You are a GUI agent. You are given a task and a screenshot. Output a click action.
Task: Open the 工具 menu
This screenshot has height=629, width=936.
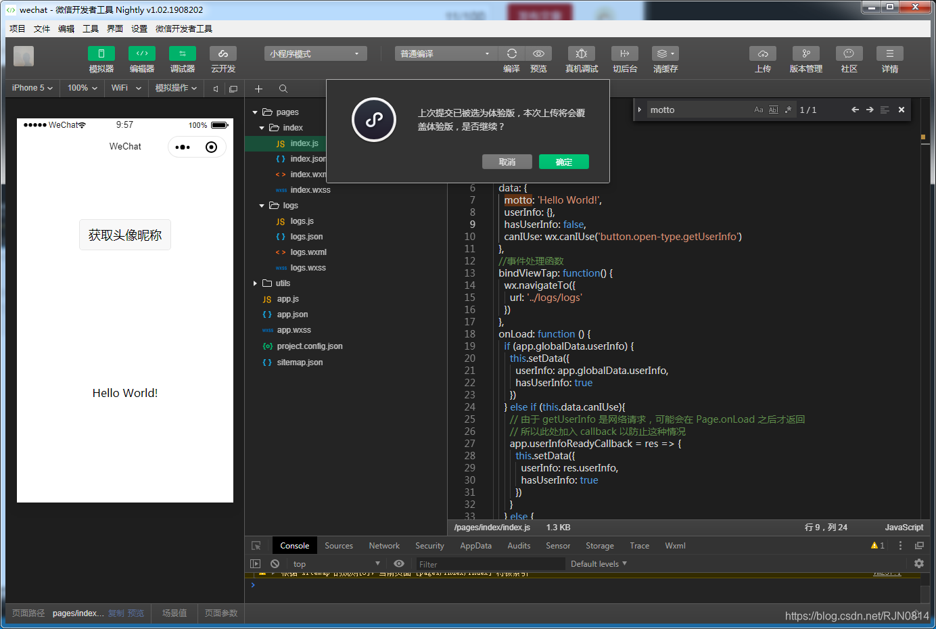tap(91, 28)
